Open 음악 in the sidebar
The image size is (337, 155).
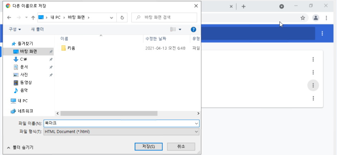(24, 90)
